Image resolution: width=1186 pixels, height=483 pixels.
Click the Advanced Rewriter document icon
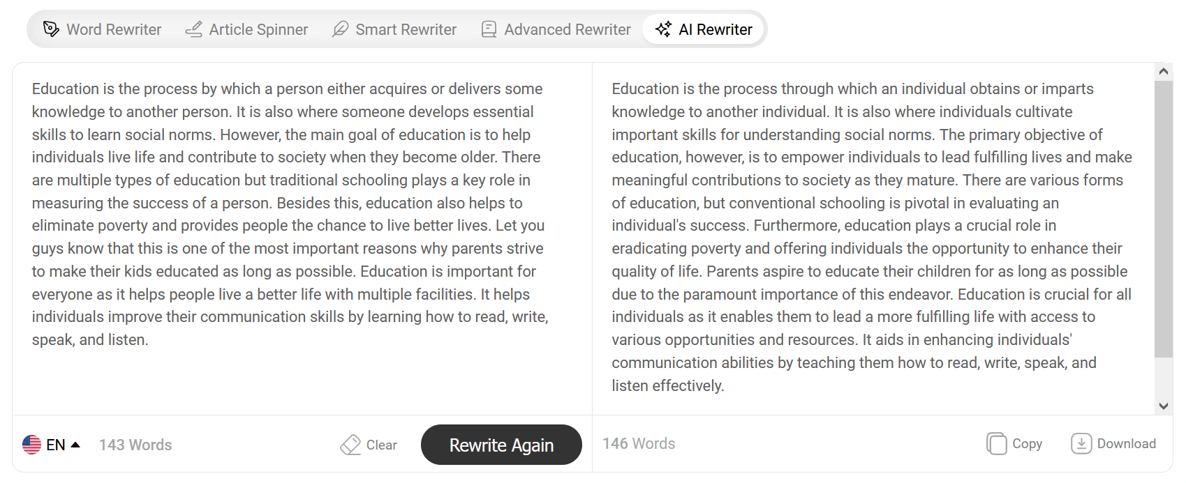pyautogui.click(x=489, y=29)
